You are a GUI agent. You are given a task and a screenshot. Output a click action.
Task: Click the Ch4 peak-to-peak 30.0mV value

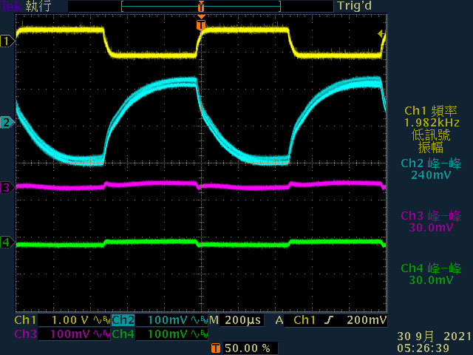pyautogui.click(x=431, y=280)
